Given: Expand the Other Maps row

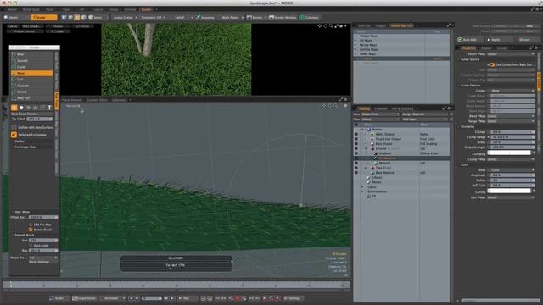Looking at the screenshot, I should click(x=355, y=54).
